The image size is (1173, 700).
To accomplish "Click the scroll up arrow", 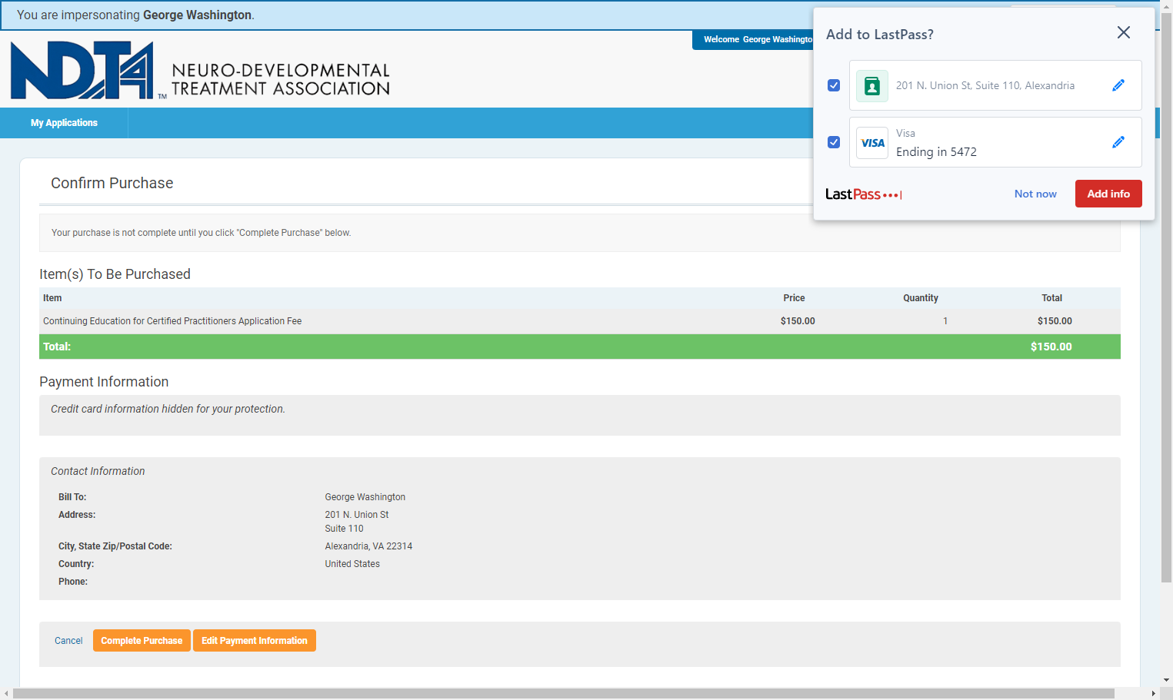I will (1167, 5).
